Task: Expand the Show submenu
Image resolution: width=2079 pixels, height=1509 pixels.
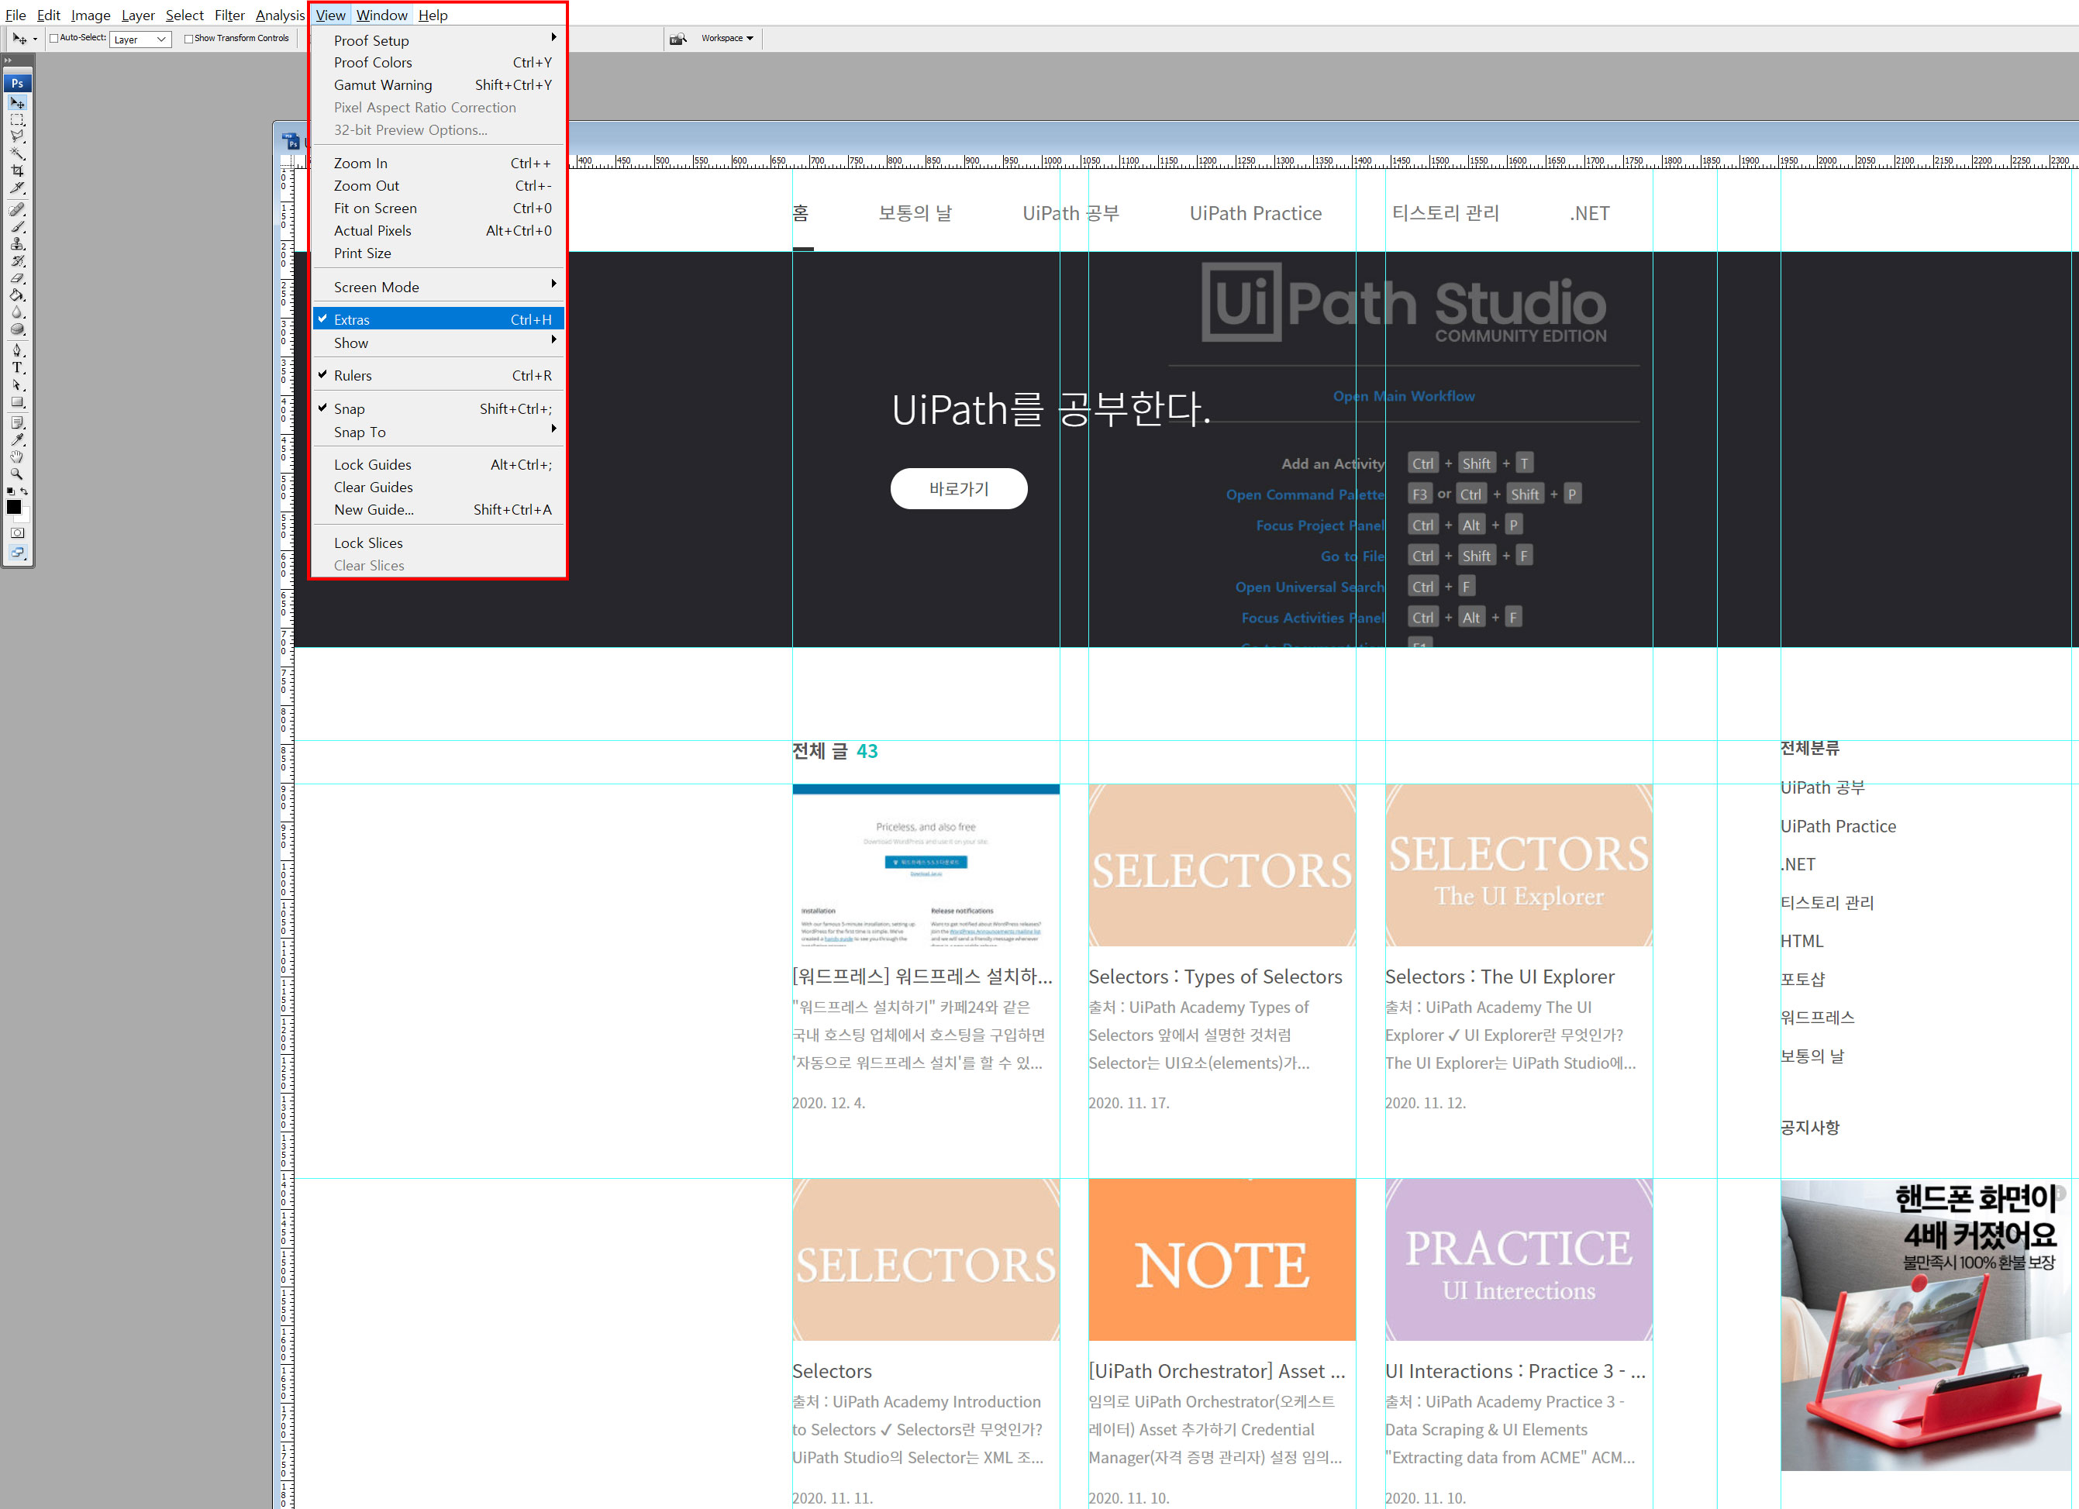Action: [438, 343]
